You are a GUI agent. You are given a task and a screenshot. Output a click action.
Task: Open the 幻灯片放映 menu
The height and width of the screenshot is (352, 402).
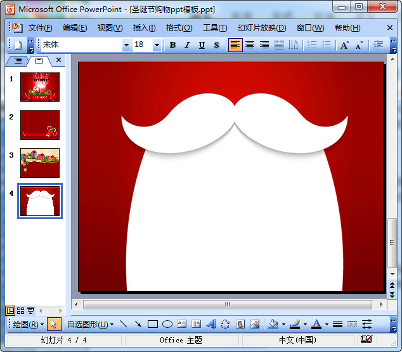(262, 28)
